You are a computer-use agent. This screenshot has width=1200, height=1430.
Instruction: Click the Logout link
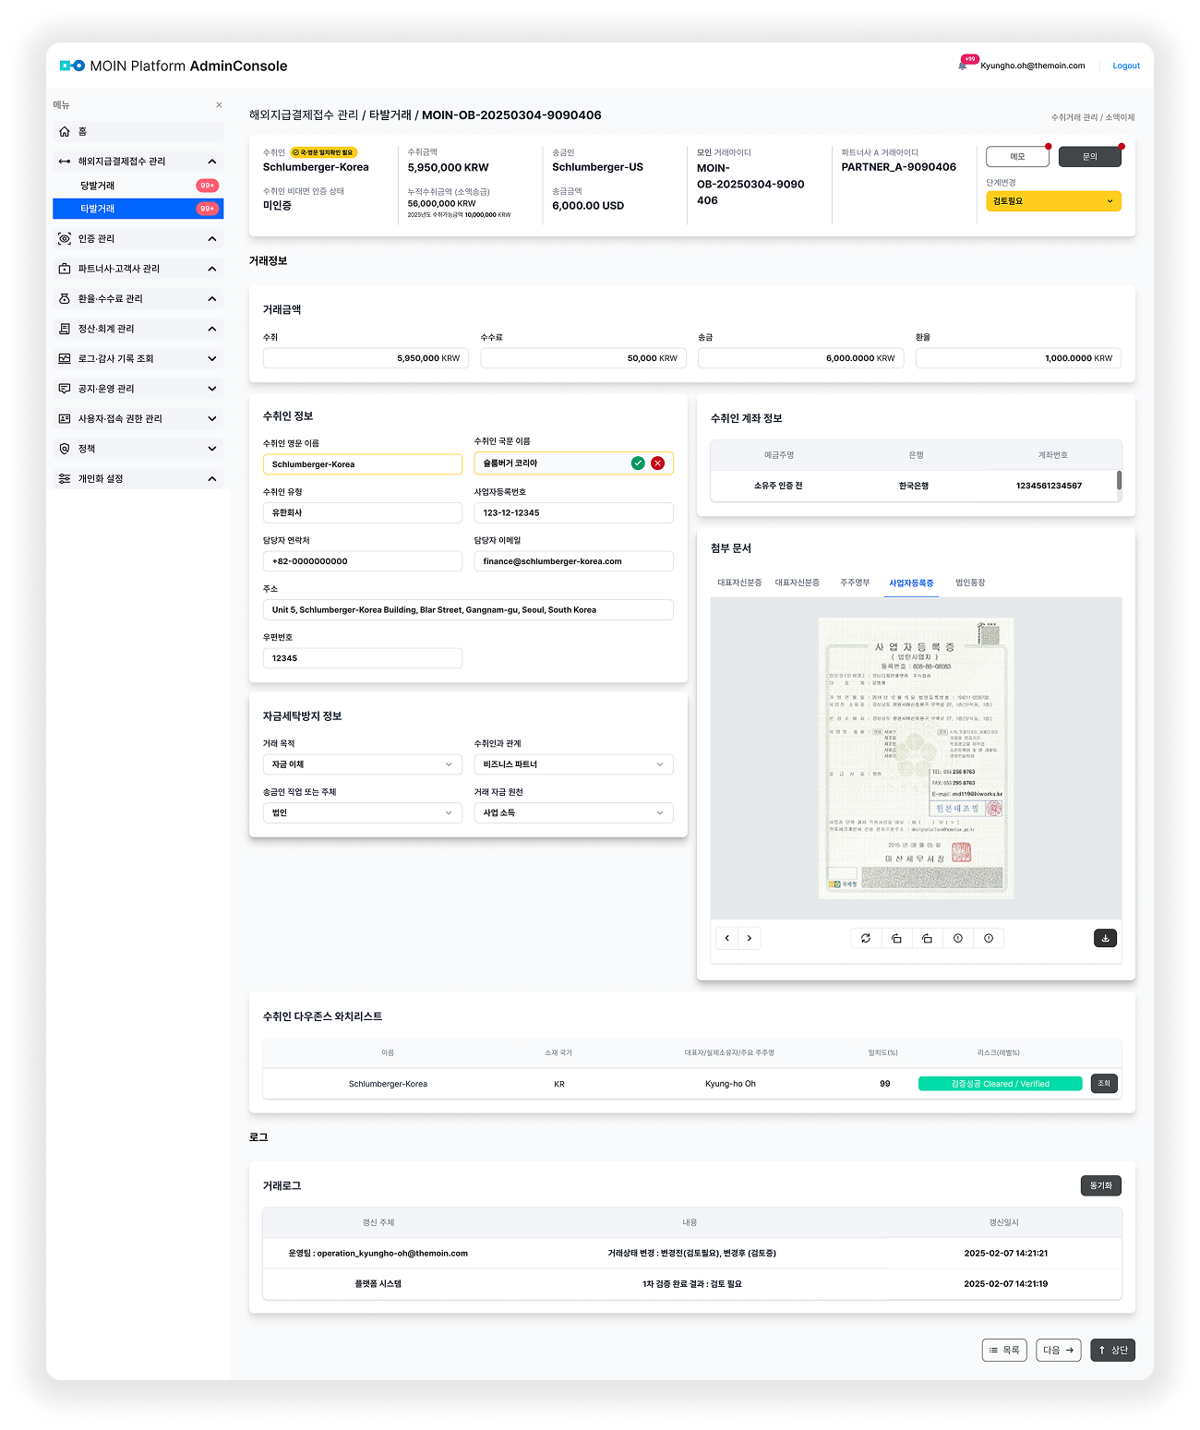[1125, 66]
